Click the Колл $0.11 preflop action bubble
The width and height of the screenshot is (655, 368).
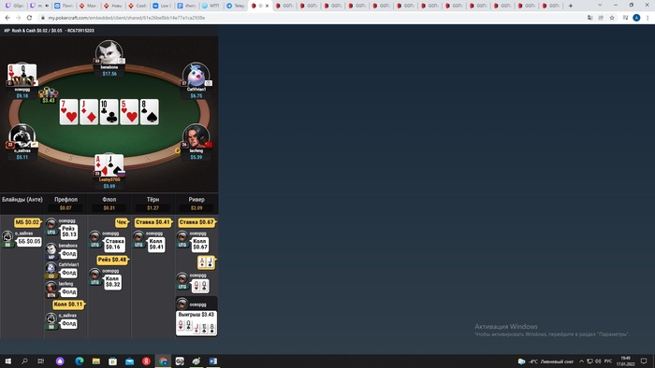[68, 304]
